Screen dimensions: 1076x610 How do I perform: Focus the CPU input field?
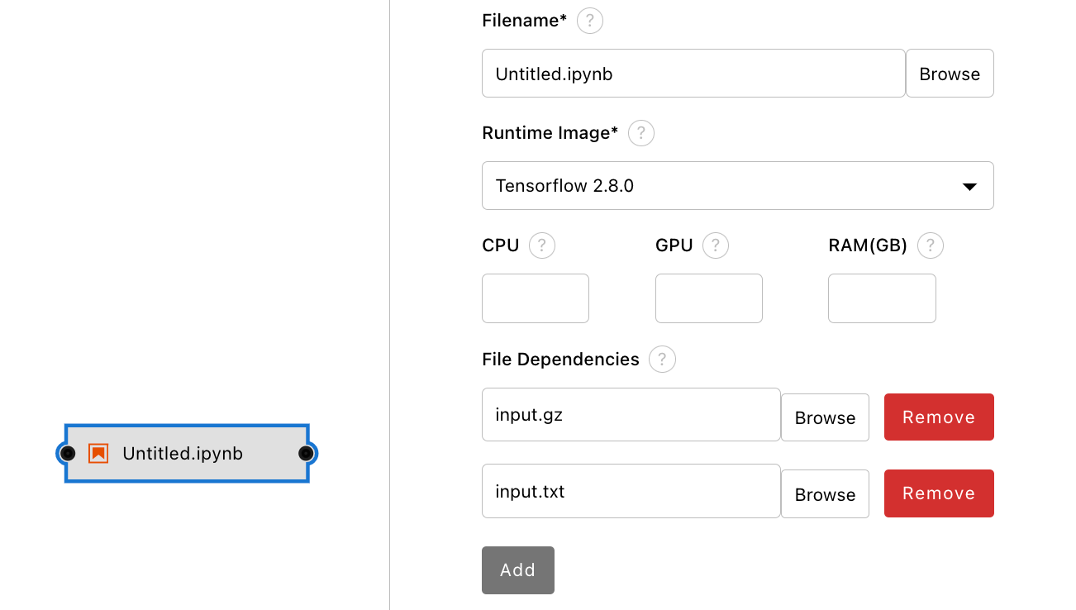536,298
